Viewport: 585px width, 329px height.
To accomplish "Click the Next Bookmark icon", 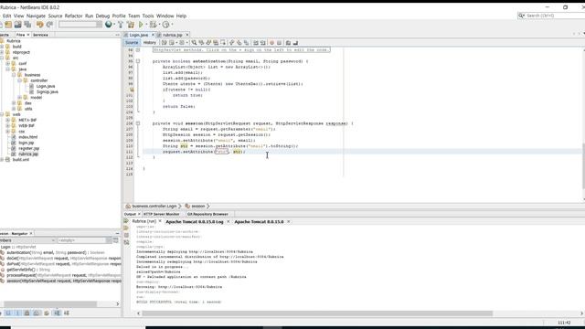I will point(239,43).
